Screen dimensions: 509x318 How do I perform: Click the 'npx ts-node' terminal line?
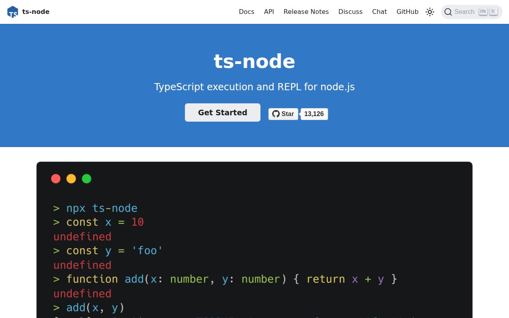[x=95, y=208]
